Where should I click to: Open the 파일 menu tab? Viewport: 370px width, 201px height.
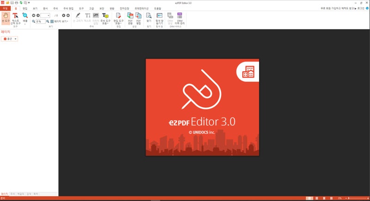tap(5, 8)
